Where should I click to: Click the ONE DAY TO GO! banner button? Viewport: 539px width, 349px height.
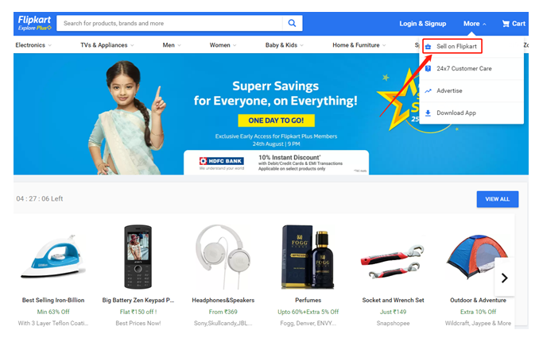point(276,121)
